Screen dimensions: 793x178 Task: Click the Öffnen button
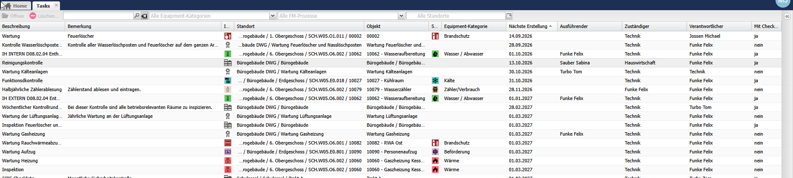pos(13,16)
